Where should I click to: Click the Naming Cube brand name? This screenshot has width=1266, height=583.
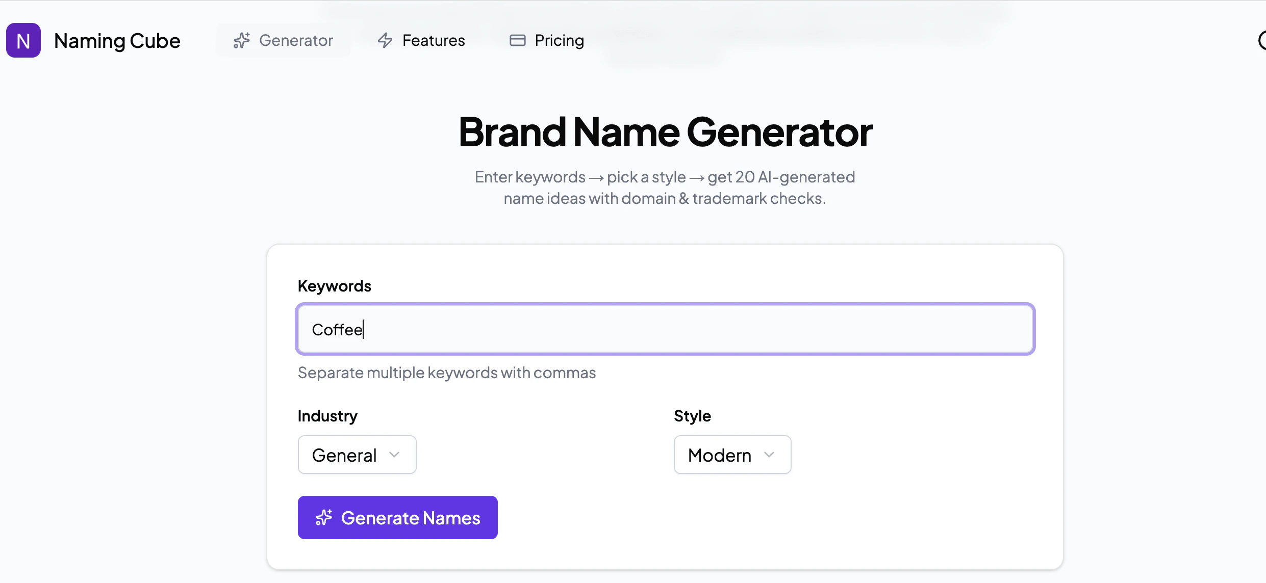pos(117,41)
